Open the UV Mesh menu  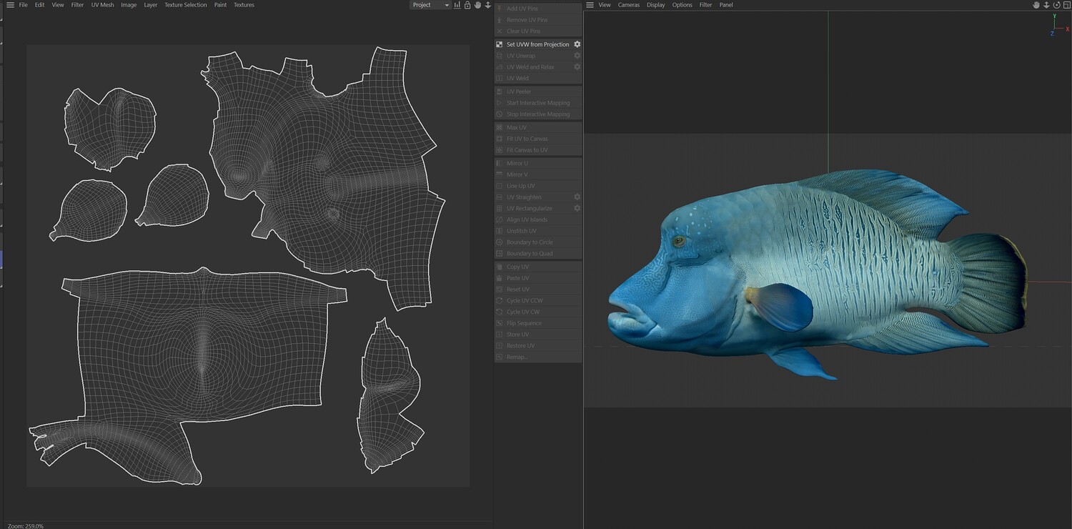click(102, 5)
